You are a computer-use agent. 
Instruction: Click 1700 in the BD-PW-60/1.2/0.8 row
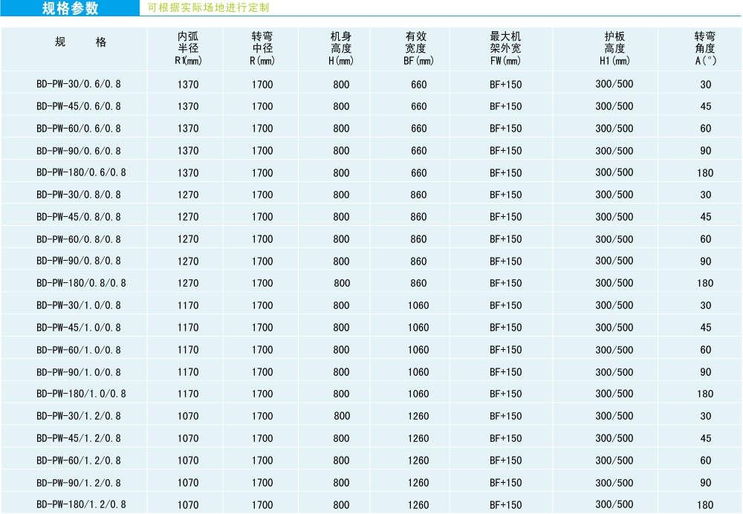tap(262, 461)
